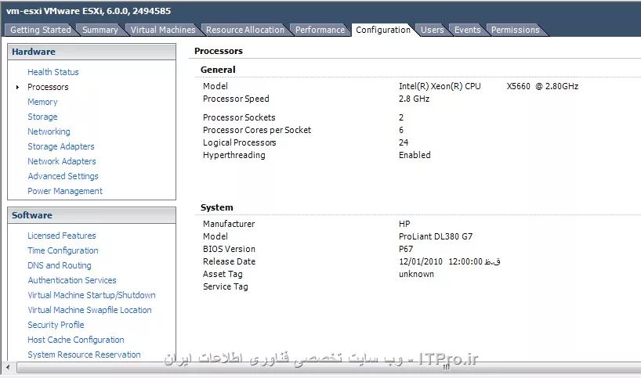View Storage Adapters settings
641x378 pixels.
(61, 146)
